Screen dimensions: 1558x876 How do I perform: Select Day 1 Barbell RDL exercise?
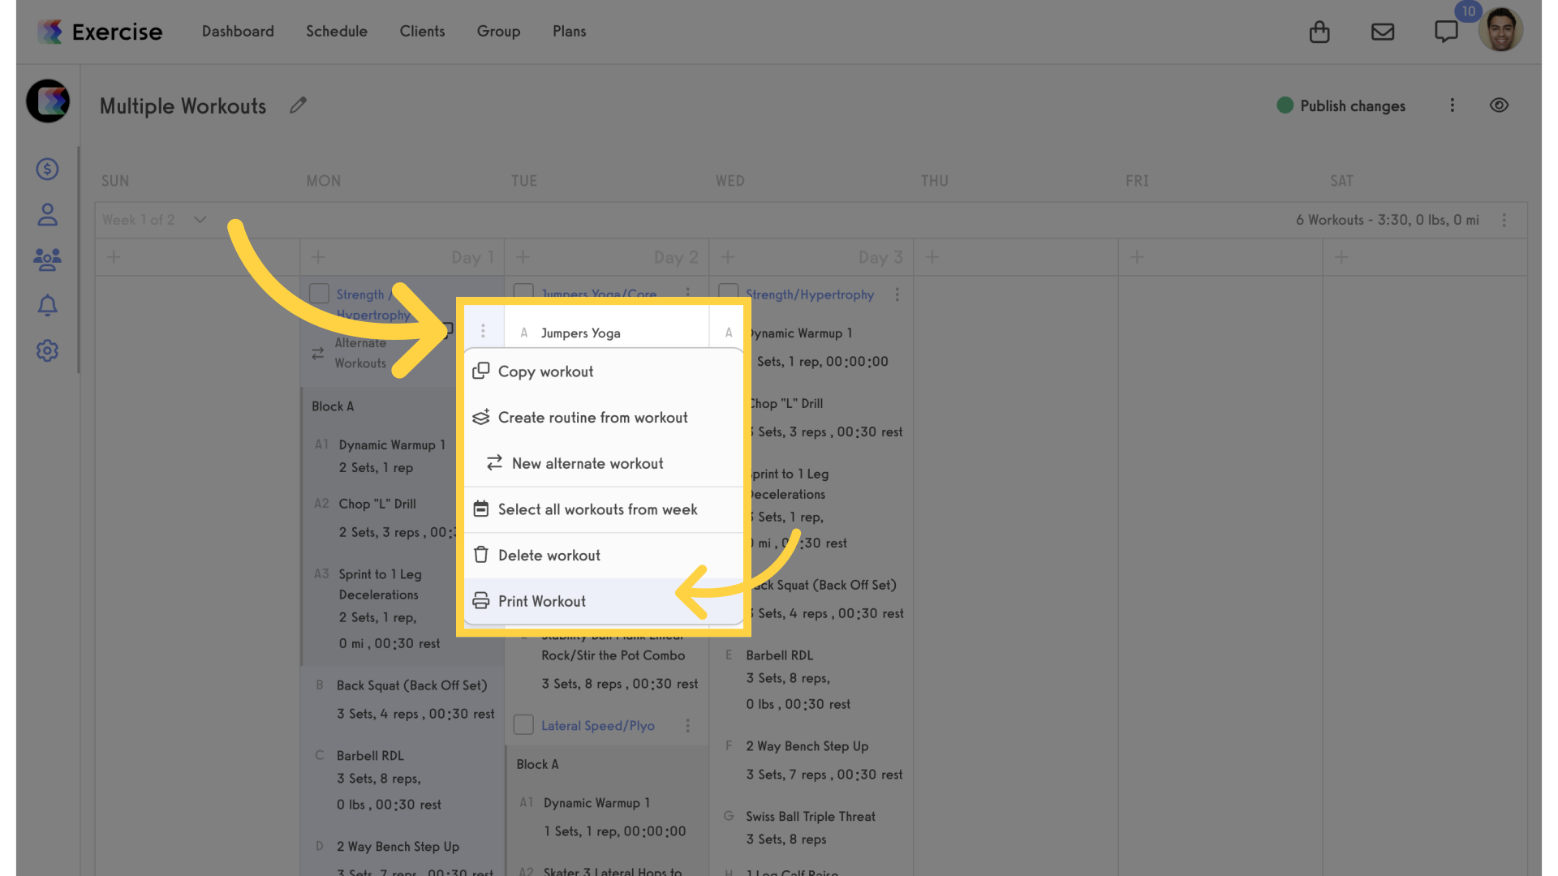tap(370, 755)
